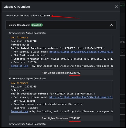The height and width of the screenshot is (128, 126).
Task: Click 'SDK 6.10 based;' line
Action: coord(23,101)
